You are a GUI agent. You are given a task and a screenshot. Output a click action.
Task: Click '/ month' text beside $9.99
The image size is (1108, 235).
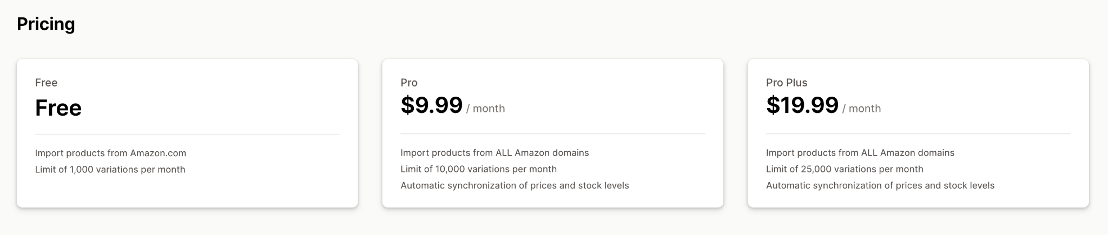click(x=485, y=109)
